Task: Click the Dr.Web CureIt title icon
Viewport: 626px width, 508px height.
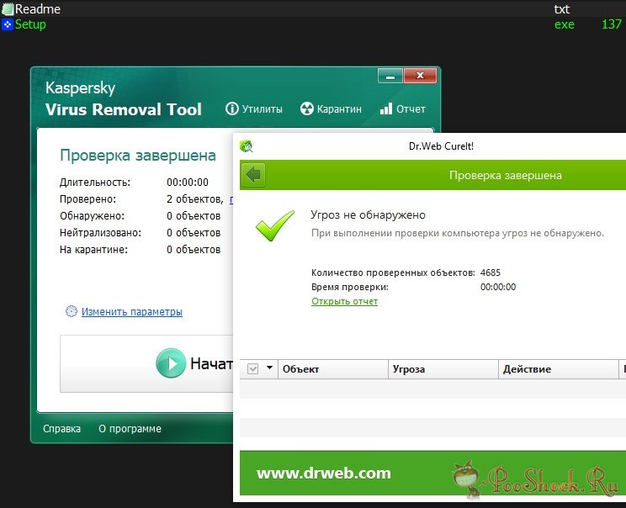Action: (247, 146)
